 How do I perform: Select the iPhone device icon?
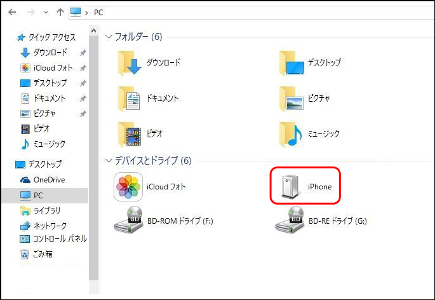click(x=290, y=187)
